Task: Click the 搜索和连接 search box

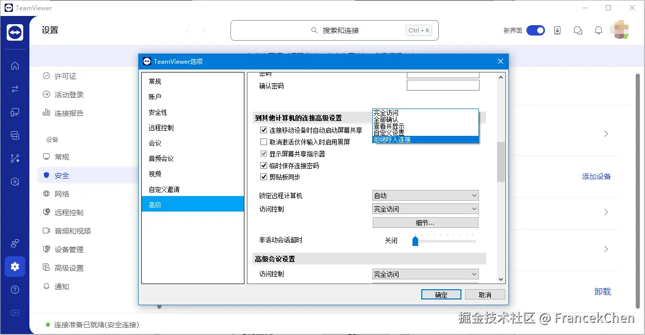Action: 335,30
